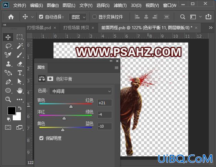Select the Magic Wand tool
This screenshot has height=167, width=216.
click(20, 46)
